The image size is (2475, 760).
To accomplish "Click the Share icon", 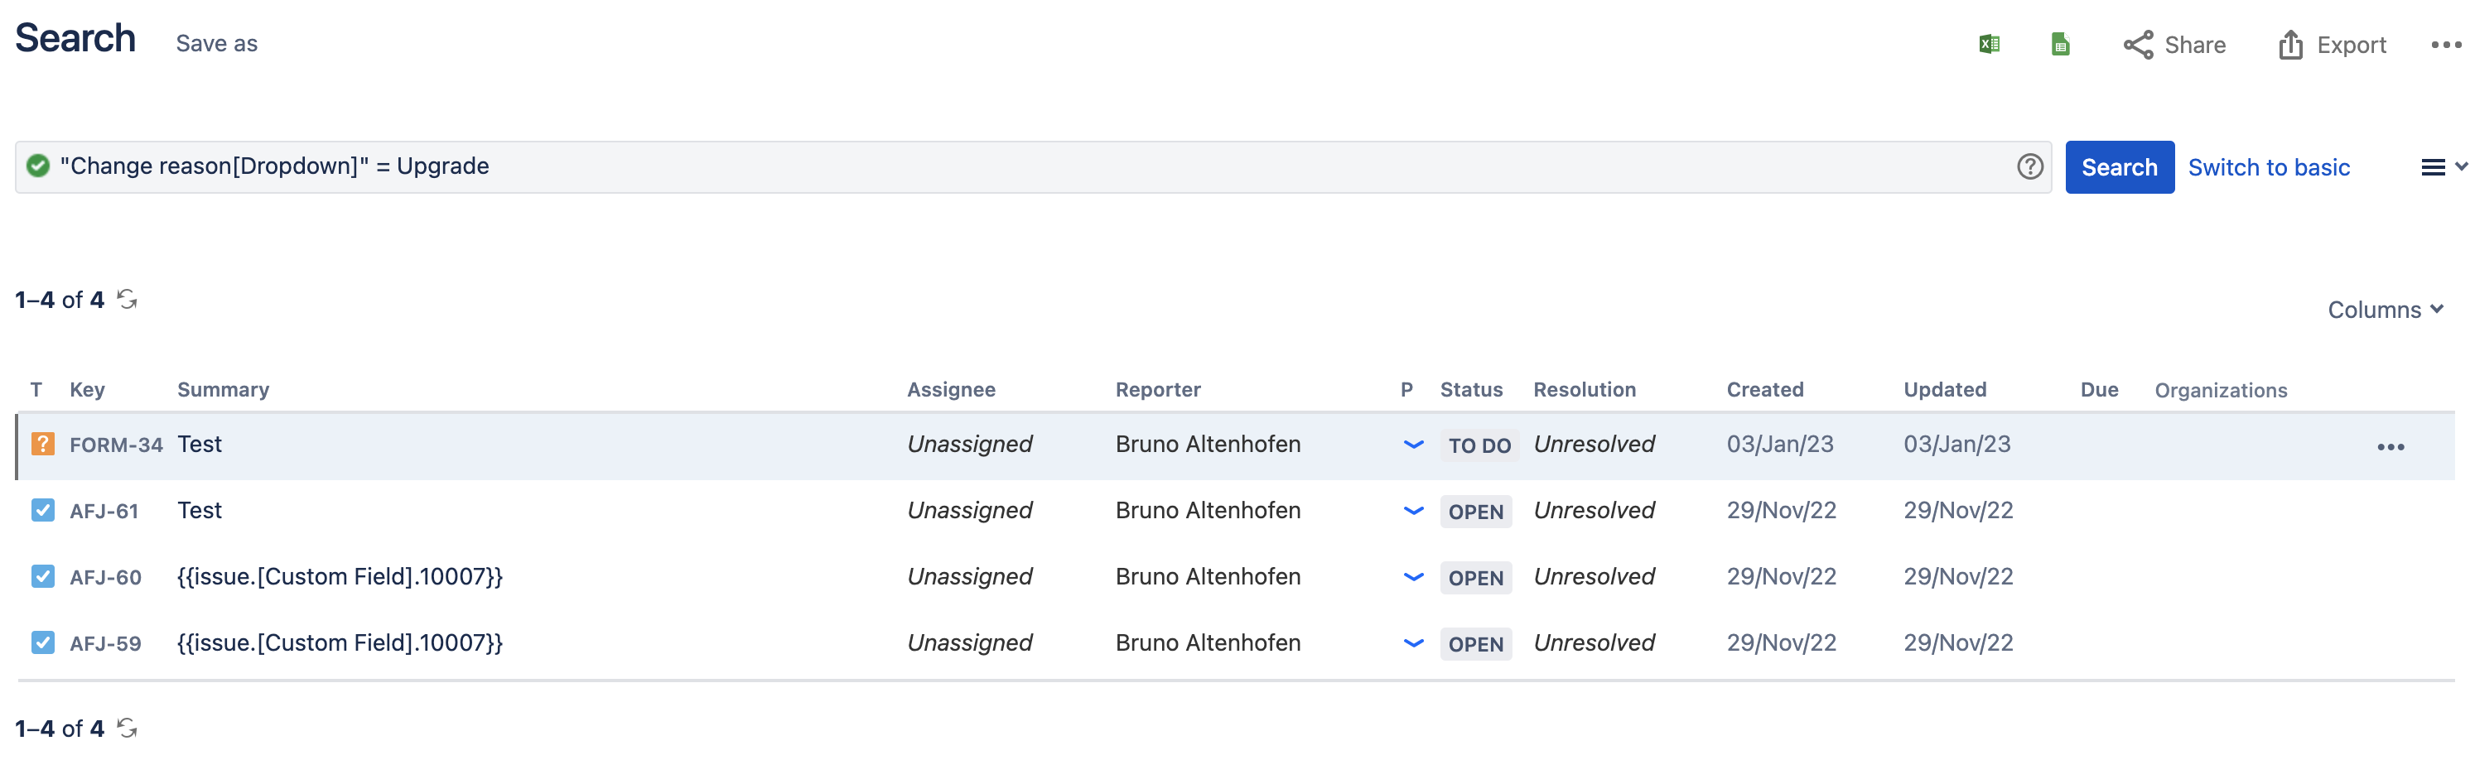I will tap(2140, 44).
